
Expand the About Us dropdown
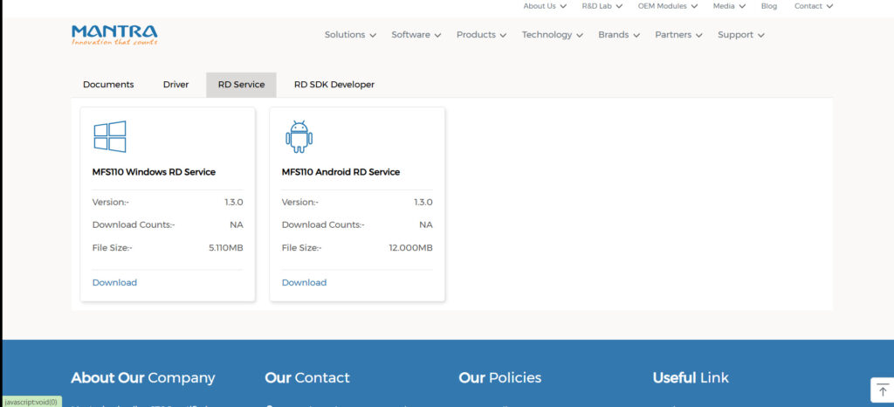pos(545,6)
